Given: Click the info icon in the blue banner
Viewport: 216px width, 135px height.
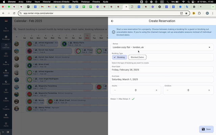Looking at the screenshot, I should click(113, 32).
